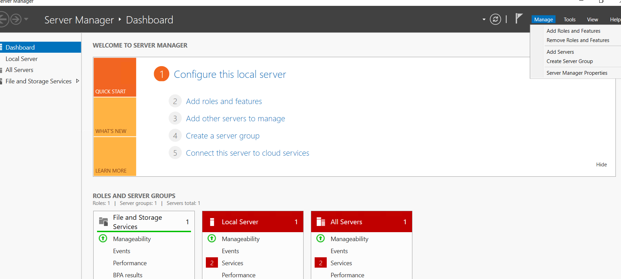Image resolution: width=621 pixels, height=279 pixels.
Task: Click step 4 number circle
Action: point(175,136)
